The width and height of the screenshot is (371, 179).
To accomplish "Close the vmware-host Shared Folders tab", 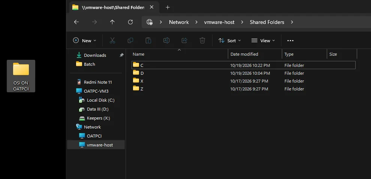I will (x=152, y=7).
